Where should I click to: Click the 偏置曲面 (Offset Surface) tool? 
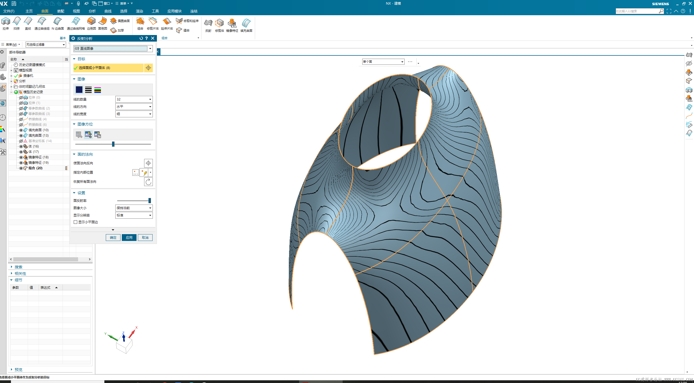[x=120, y=21]
